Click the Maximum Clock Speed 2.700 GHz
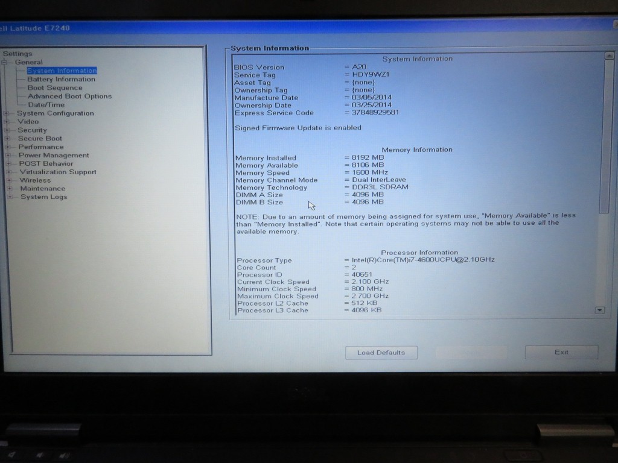Viewport: 618px width, 463px height. 370,295
